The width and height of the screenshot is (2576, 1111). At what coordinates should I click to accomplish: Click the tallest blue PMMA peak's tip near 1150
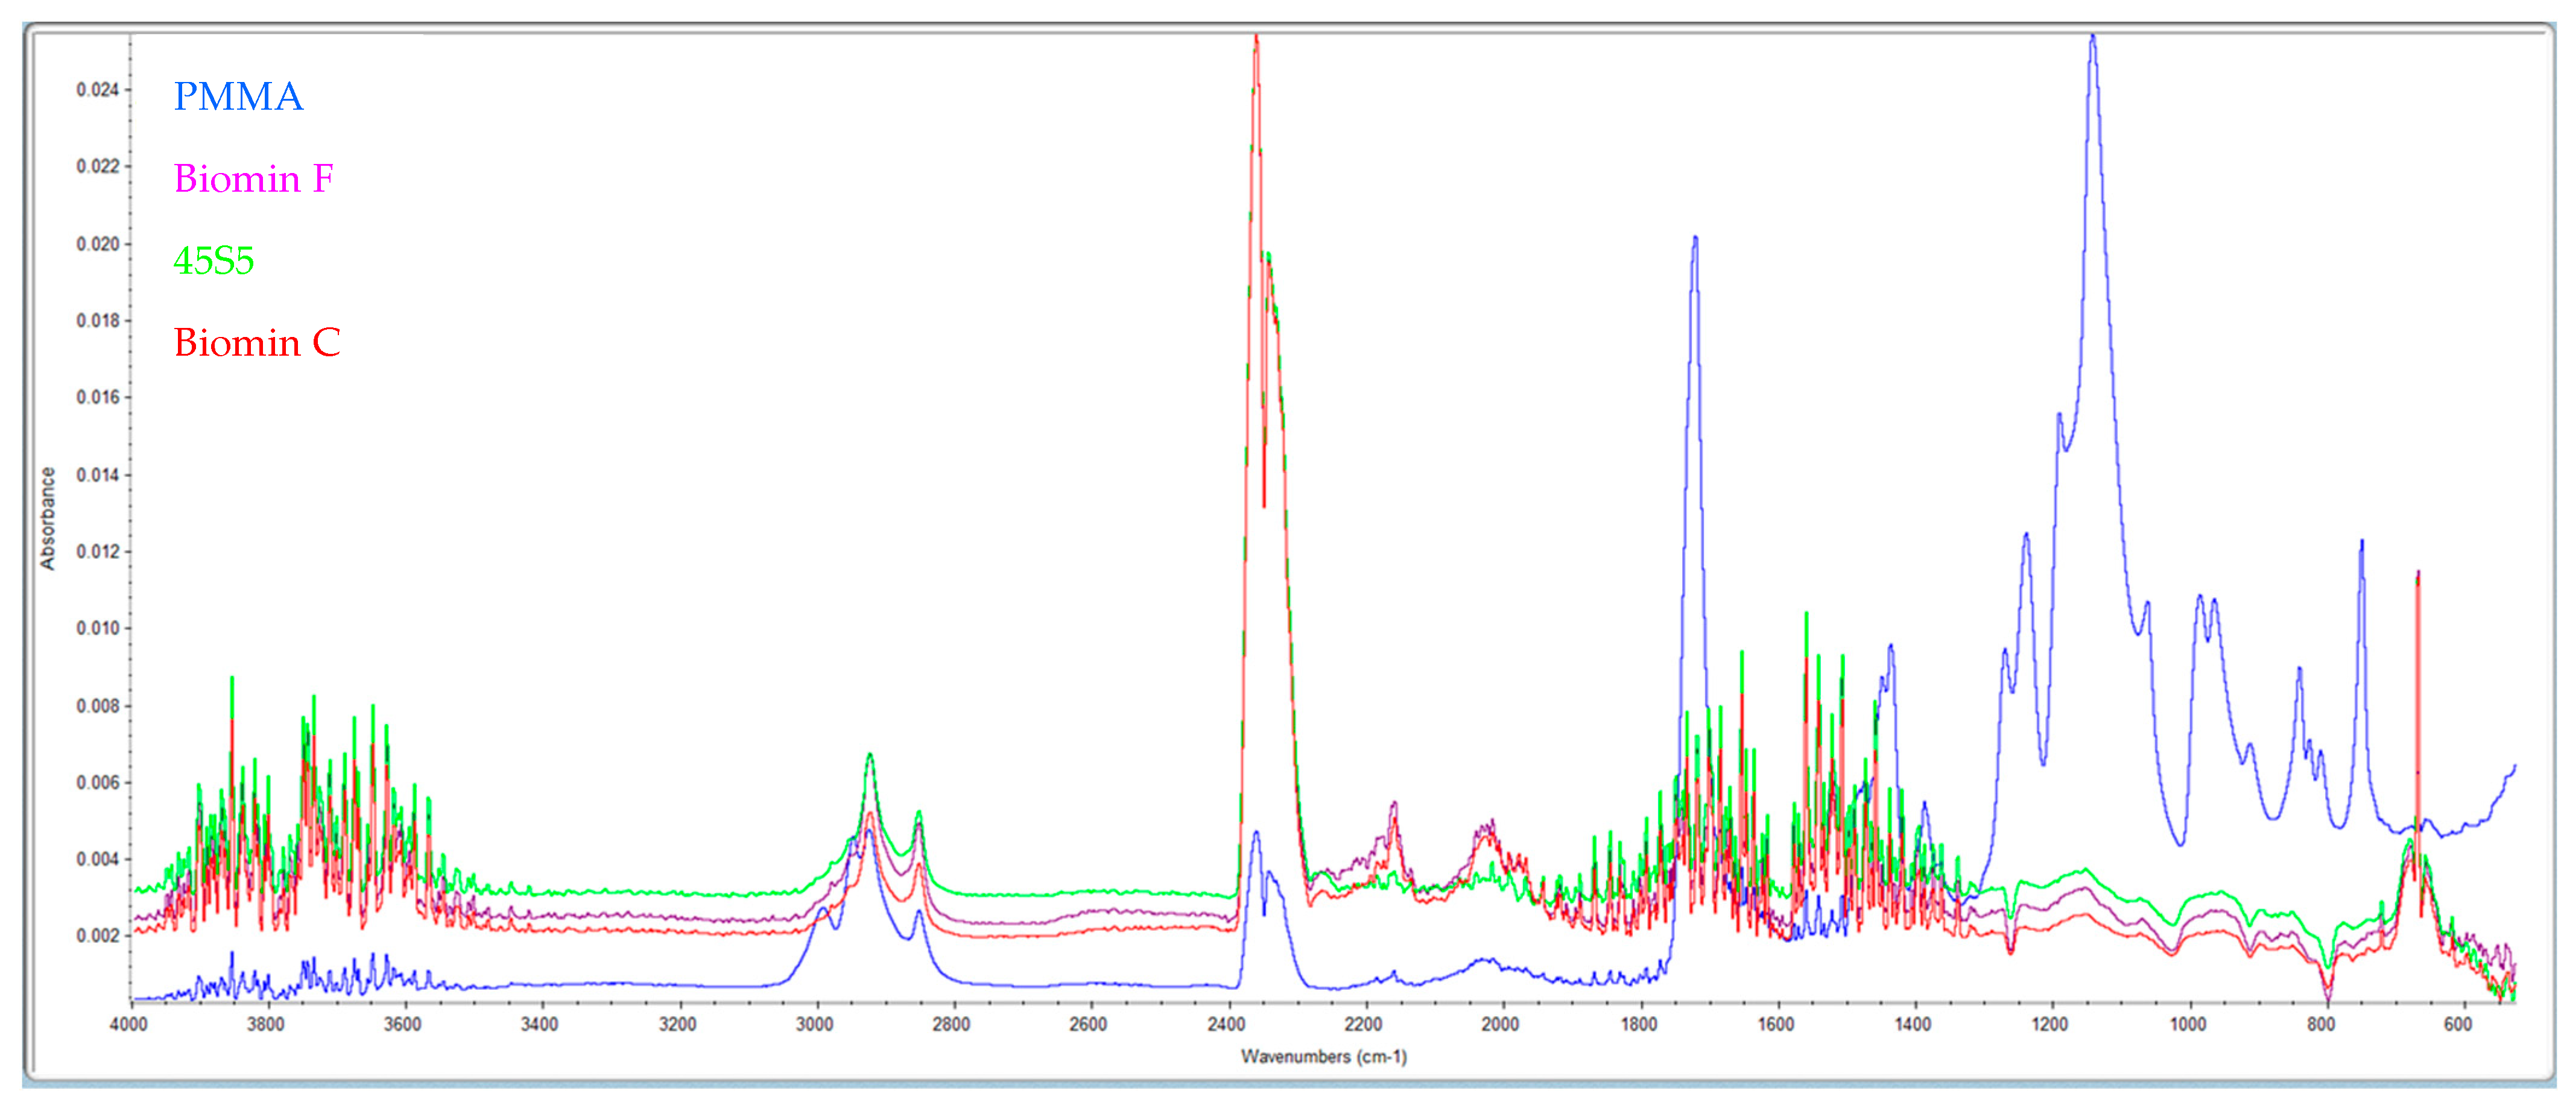pos(2092,38)
